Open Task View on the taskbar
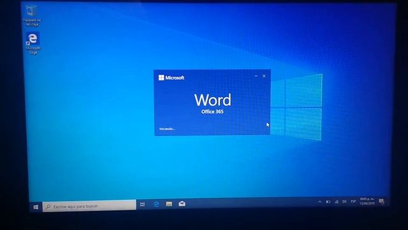The height and width of the screenshot is (230, 408). click(x=142, y=204)
